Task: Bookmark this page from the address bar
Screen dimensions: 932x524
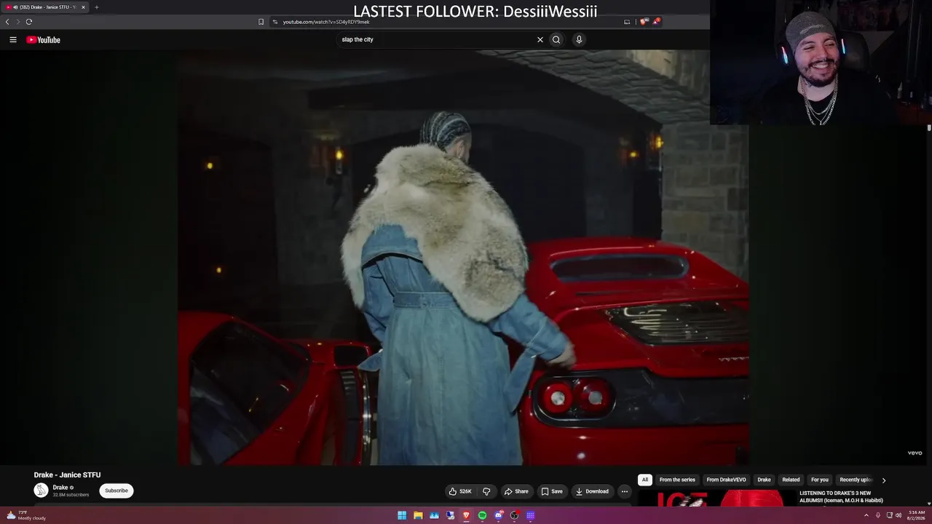Action: [261, 22]
